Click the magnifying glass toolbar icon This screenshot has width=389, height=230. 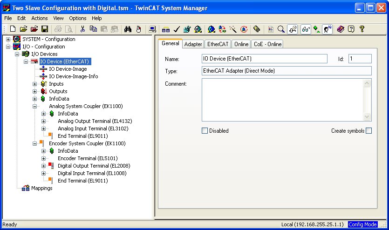point(281,29)
